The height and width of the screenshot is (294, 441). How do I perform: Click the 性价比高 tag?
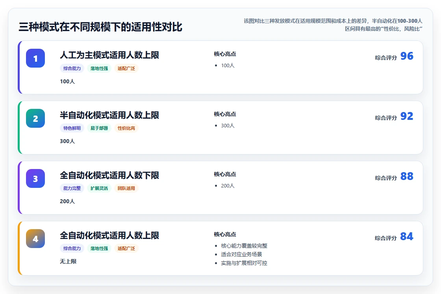pos(126,128)
